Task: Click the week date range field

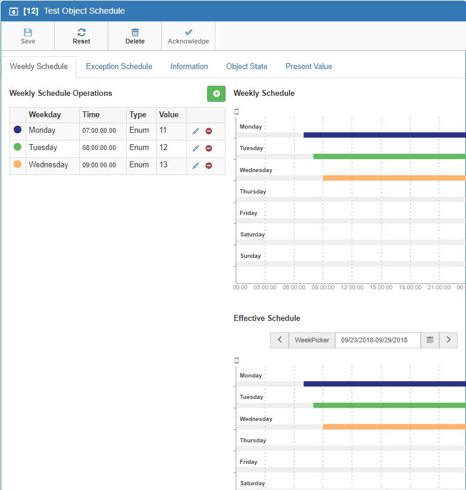Action: [377, 340]
